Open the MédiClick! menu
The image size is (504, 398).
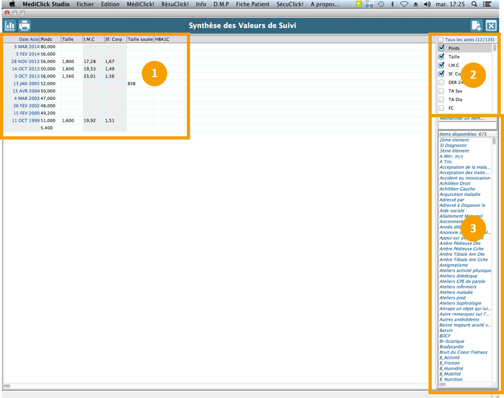[140, 4]
